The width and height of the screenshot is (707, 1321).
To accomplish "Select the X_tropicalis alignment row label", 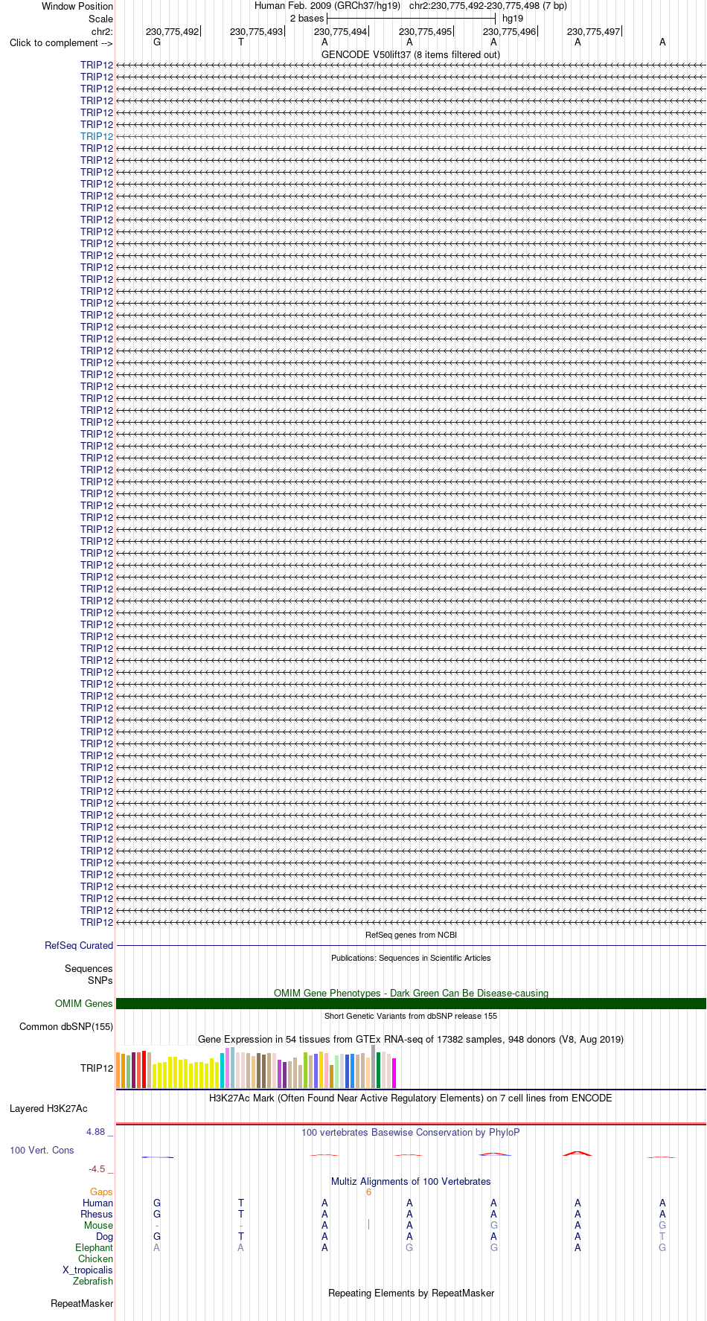I will [88, 1270].
